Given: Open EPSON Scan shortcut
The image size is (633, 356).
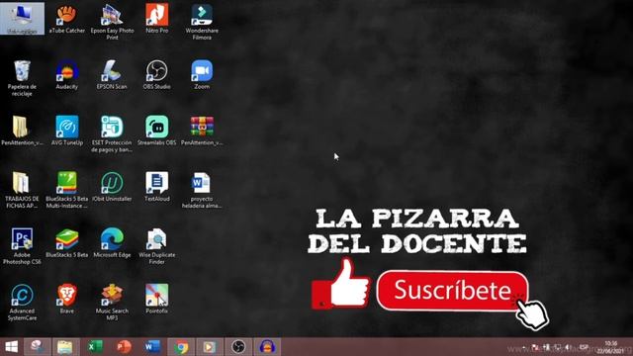Looking at the screenshot, I should point(112,75).
